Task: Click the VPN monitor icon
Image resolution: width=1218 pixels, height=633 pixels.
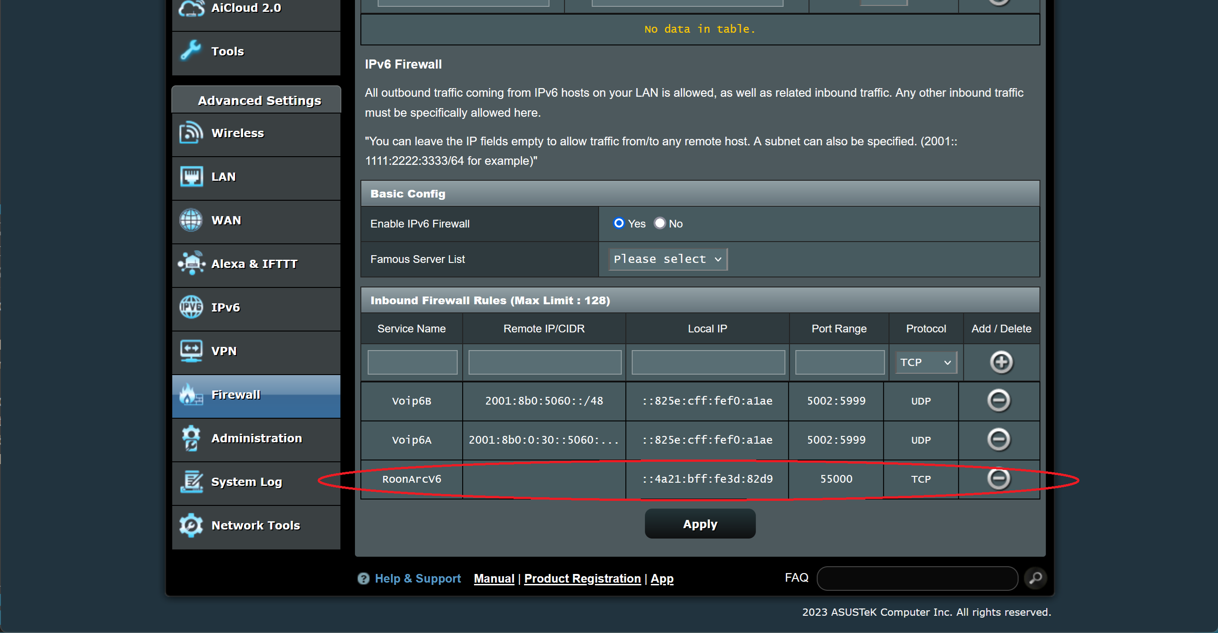Action: click(191, 351)
